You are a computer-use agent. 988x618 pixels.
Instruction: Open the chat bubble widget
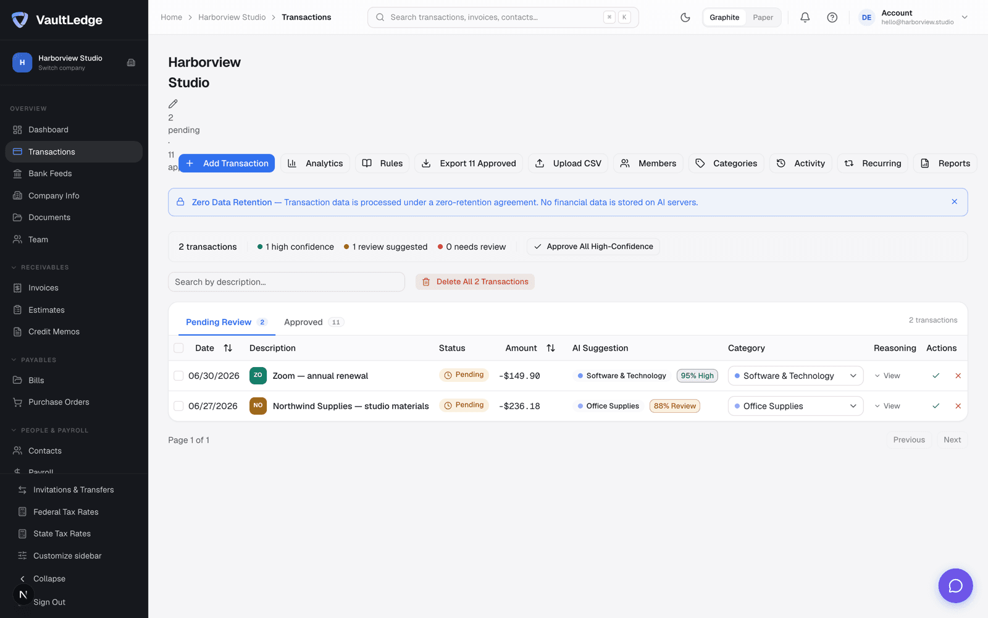(x=955, y=586)
